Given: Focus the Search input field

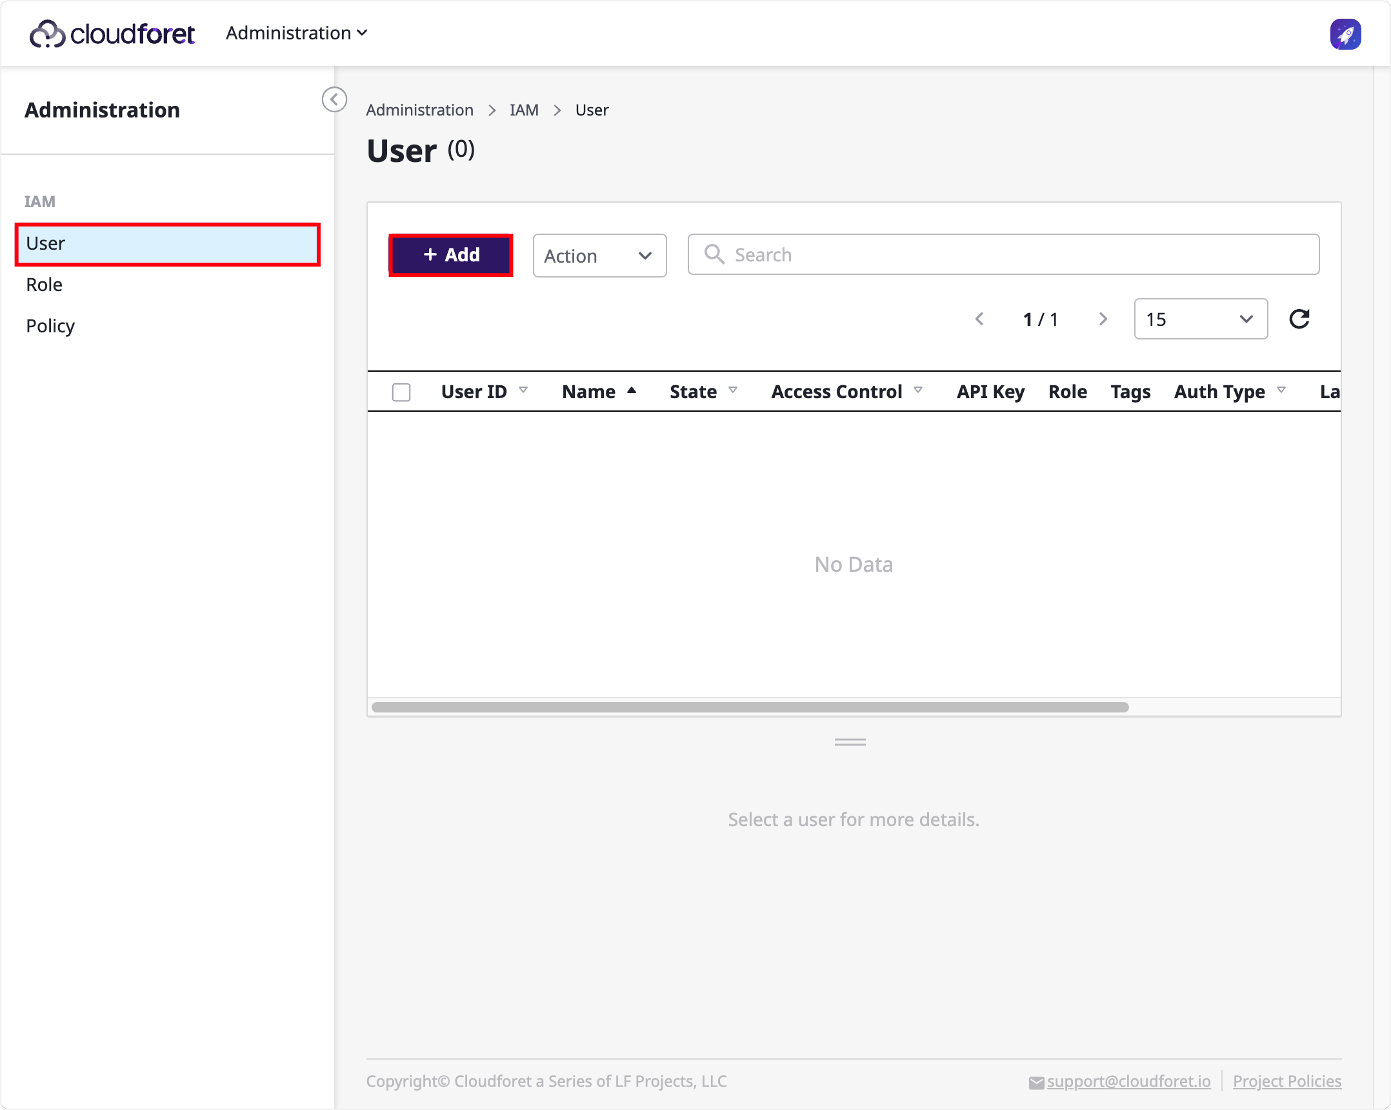Looking at the screenshot, I should [1003, 254].
